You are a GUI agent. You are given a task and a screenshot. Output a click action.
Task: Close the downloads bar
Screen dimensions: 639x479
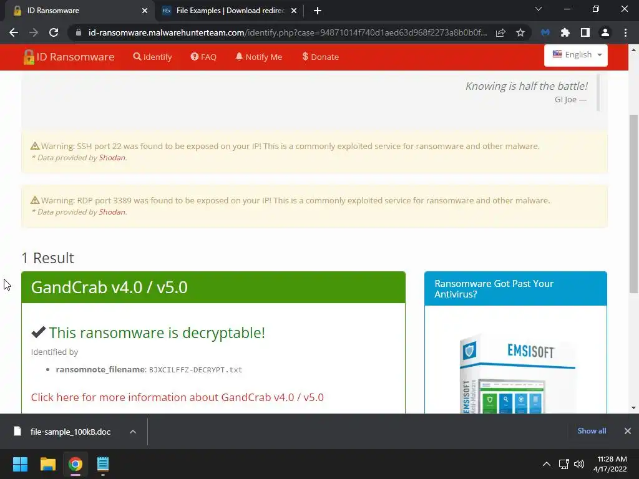(628, 430)
